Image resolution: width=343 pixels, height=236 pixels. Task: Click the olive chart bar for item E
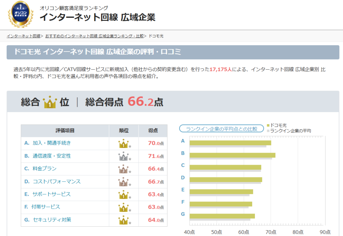click(221, 191)
